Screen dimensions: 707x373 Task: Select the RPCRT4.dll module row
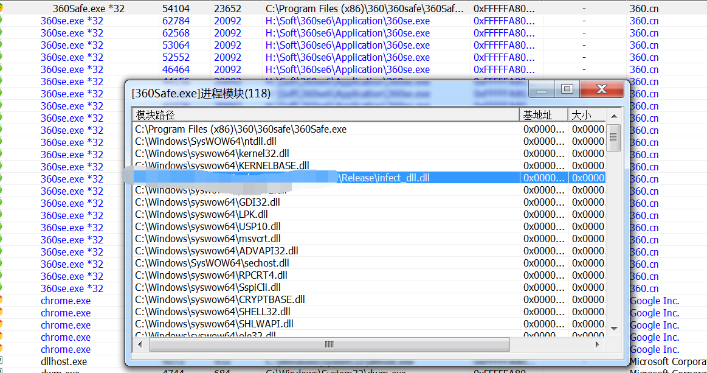point(369,276)
